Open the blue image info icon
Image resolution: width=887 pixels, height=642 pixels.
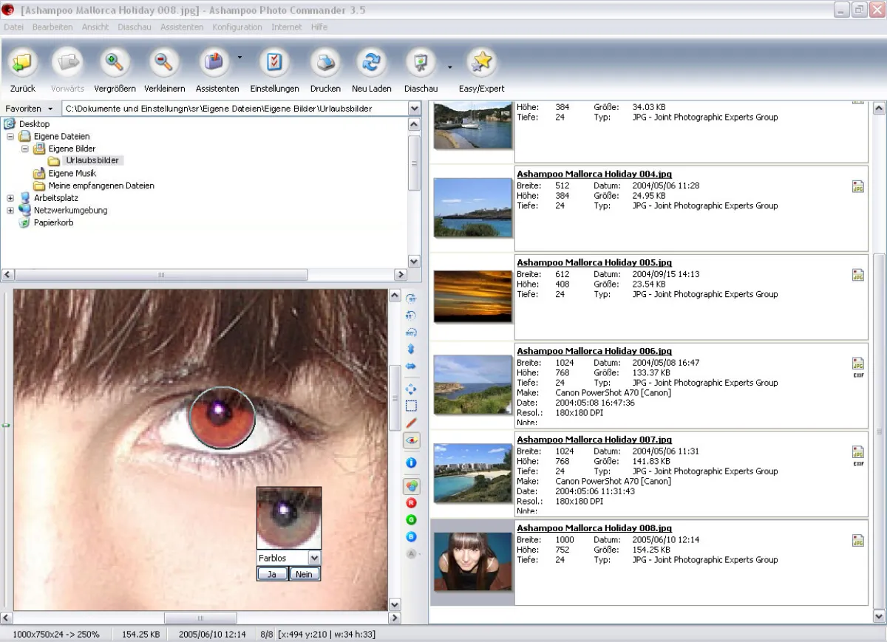click(x=412, y=462)
